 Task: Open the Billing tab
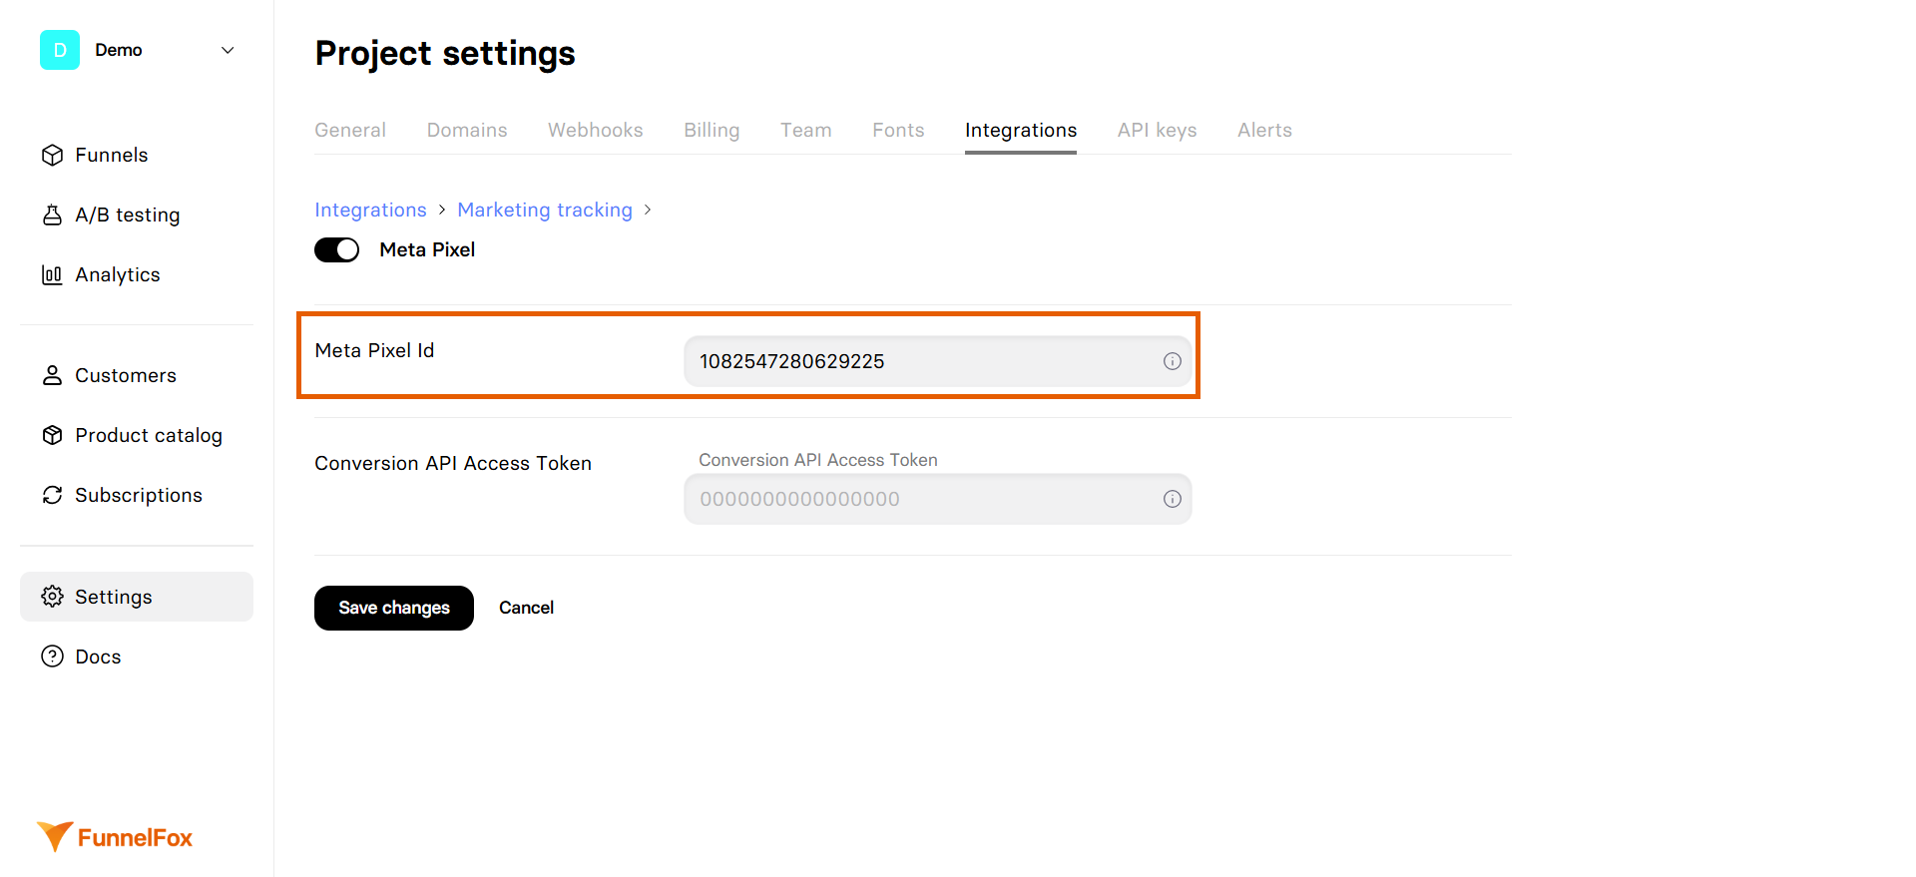point(712,130)
